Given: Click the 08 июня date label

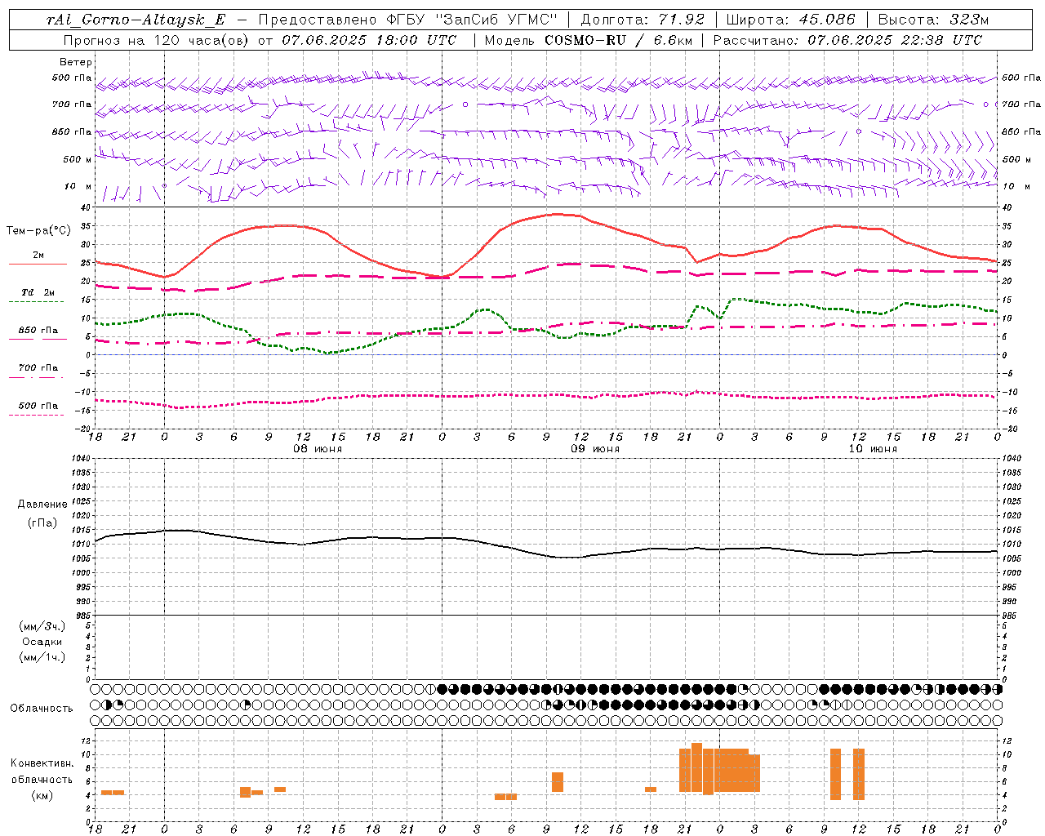Looking at the screenshot, I should pos(318,449).
